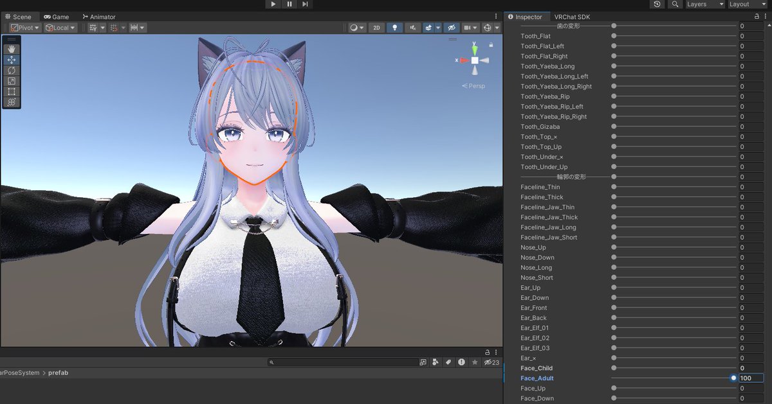The height and width of the screenshot is (404, 772).
Task: Open the Layout dropdown
Action: pyautogui.click(x=748, y=4)
